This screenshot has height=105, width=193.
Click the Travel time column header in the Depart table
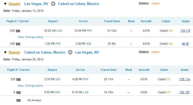click(112, 21)
